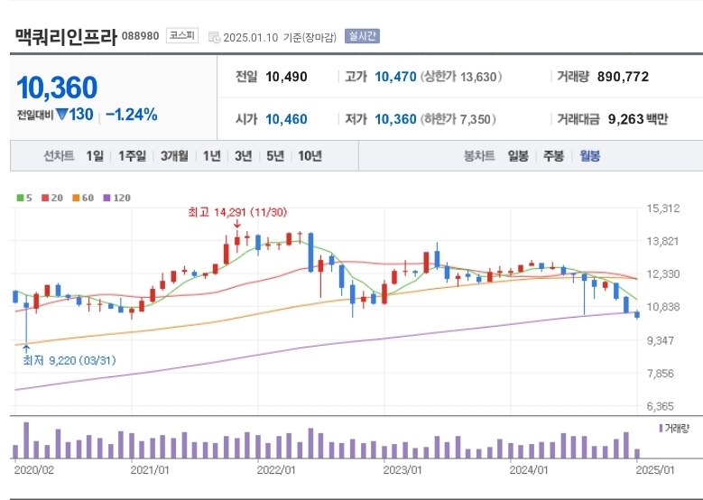Click the 하한가 7,350 text
Screen dimensions: 703x500
(x=458, y=119)
